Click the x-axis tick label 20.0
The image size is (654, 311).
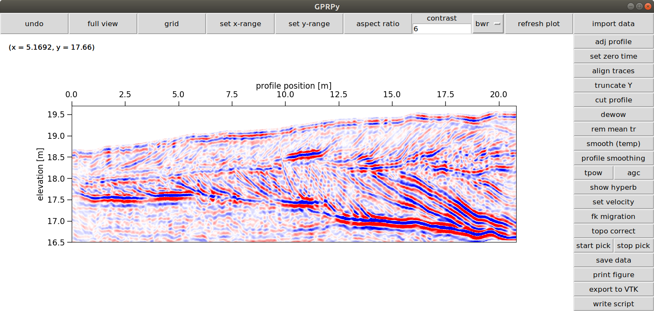coord(499,94)
